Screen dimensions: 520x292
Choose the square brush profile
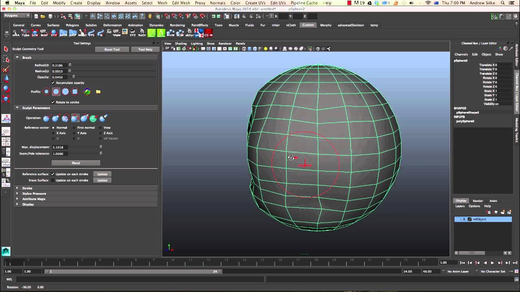click(x=75, y=92)
